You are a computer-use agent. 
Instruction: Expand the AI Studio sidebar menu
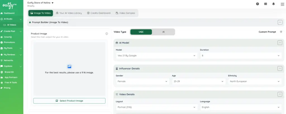coord(21,19)
